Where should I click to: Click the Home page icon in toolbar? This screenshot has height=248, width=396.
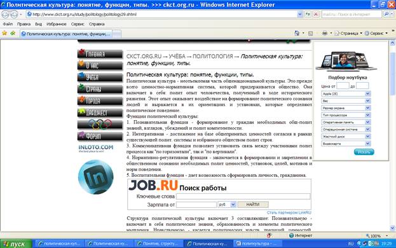click(297, 33)
